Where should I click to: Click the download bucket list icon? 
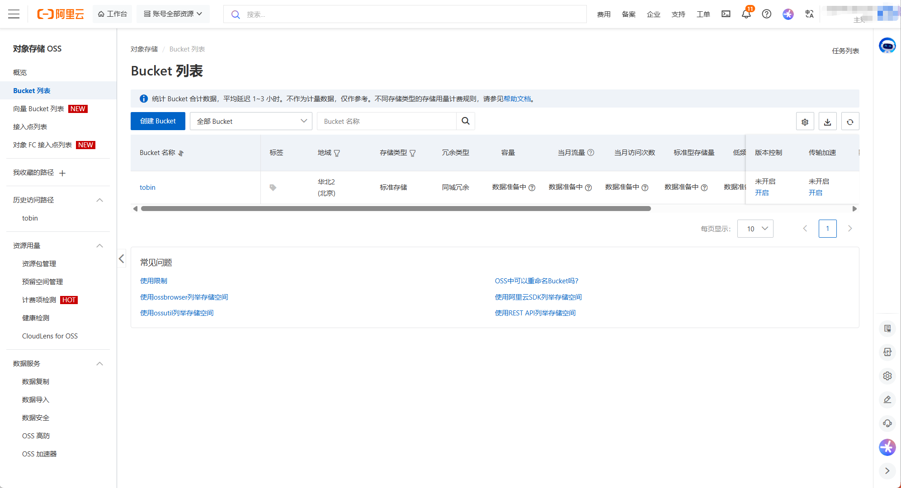[827, 122]
